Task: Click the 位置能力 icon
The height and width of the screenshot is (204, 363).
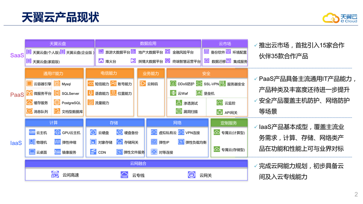Action: click(113, 93)
